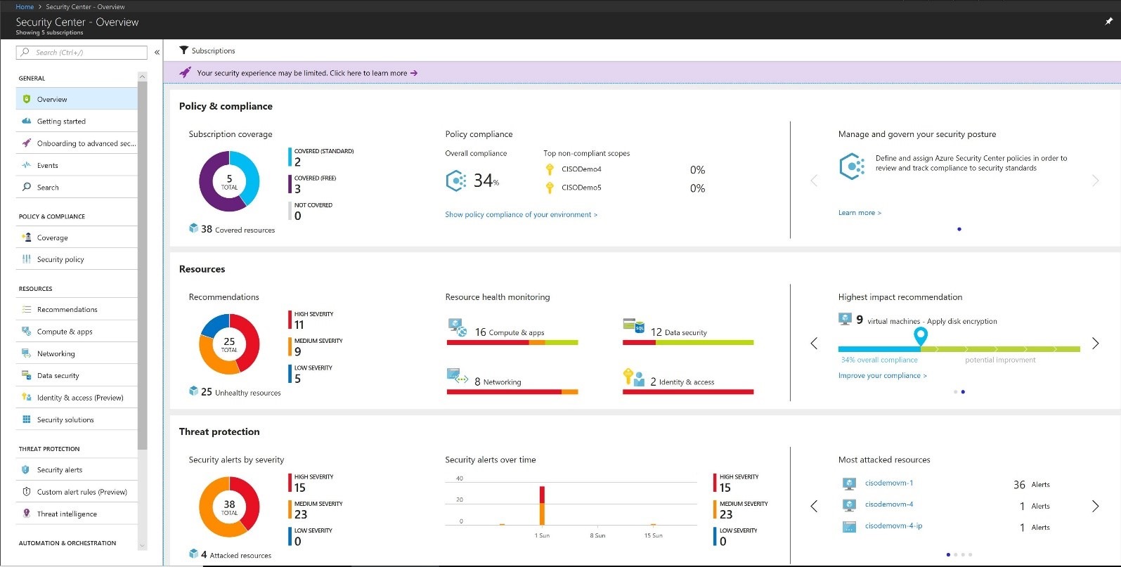This screenshot has height=567, width=1121.
Task: Click the Events pulse icon
Action: 27,165
